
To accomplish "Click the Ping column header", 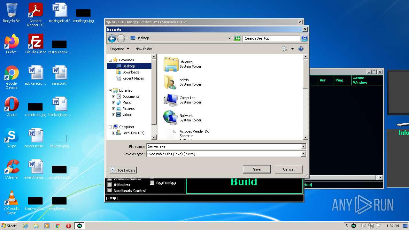I will coord(343,80).
